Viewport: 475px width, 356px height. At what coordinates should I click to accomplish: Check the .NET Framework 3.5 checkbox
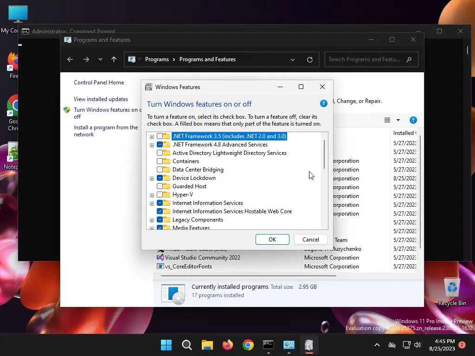point(160,136)
